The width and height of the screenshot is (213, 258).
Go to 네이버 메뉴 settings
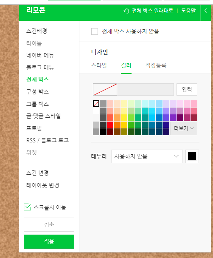tap(40, 55)
